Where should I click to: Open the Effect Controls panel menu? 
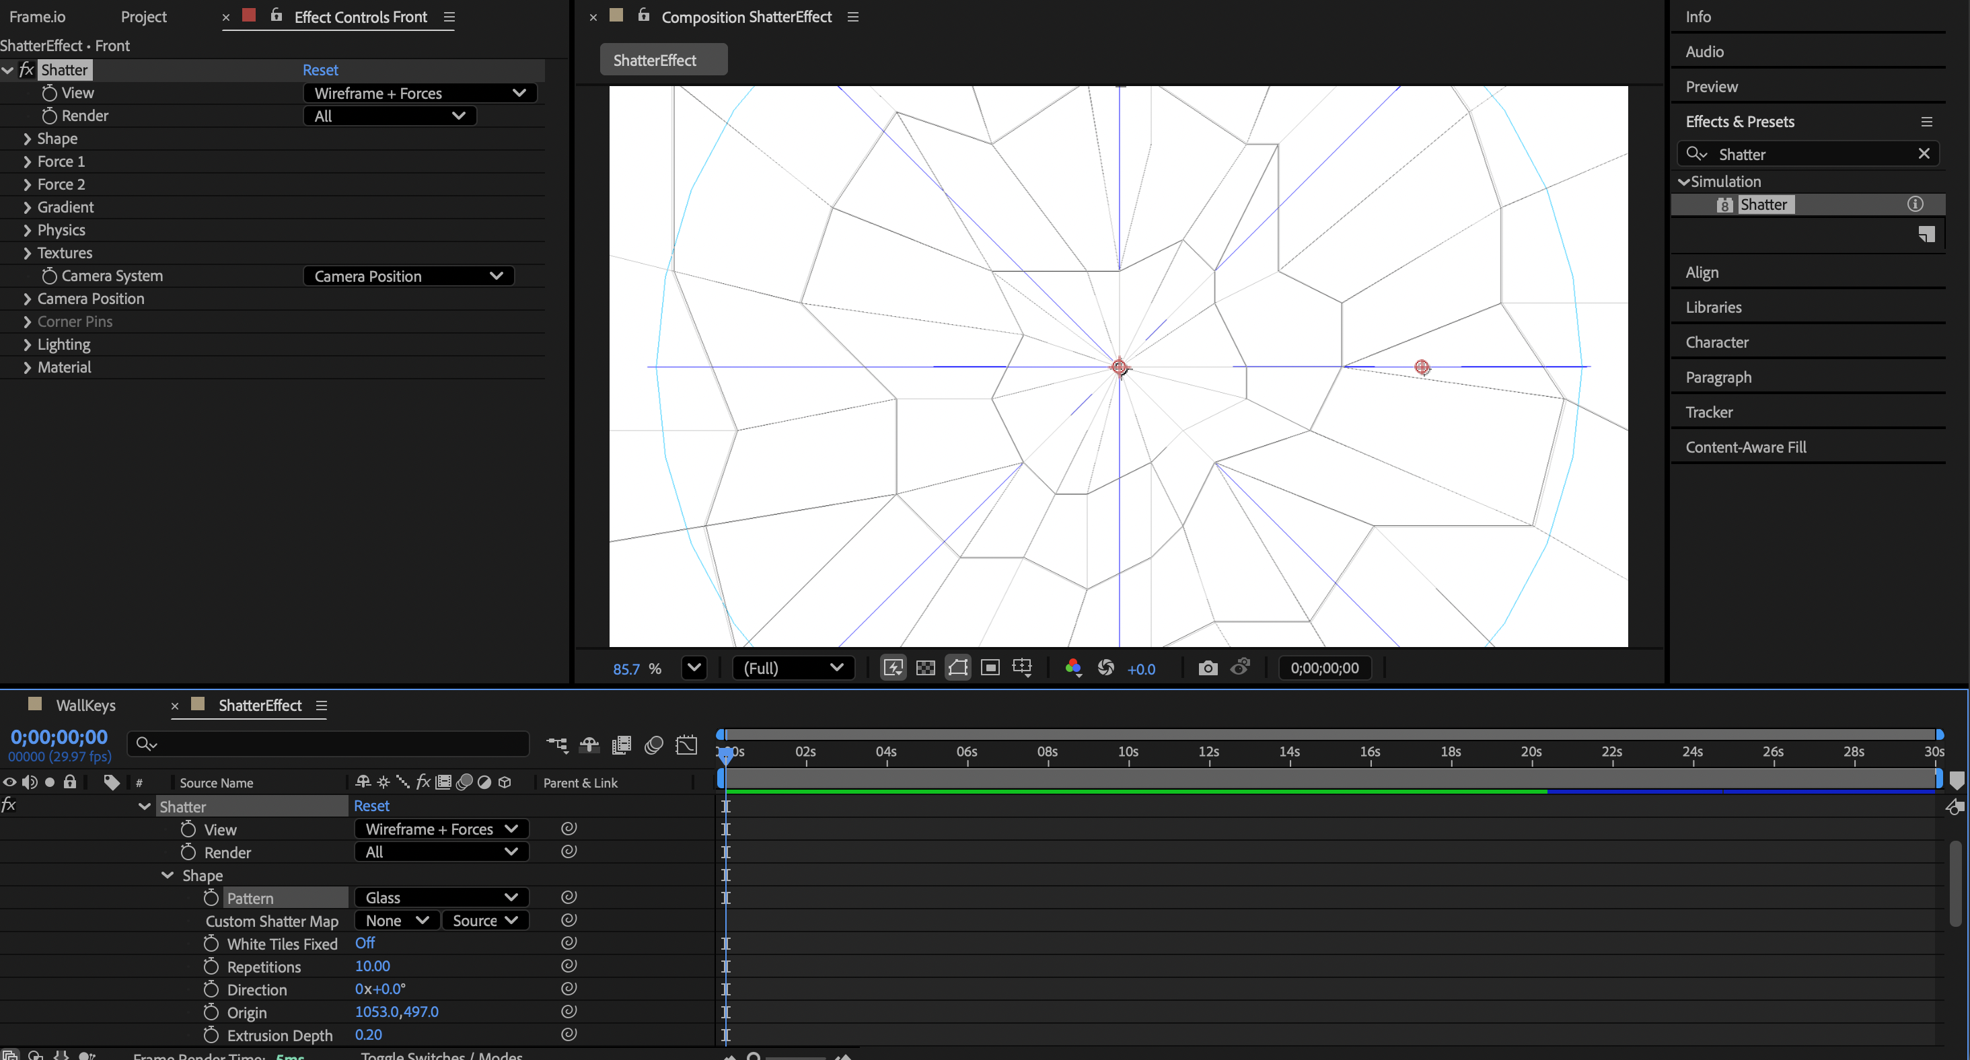[x=448, y=17]
